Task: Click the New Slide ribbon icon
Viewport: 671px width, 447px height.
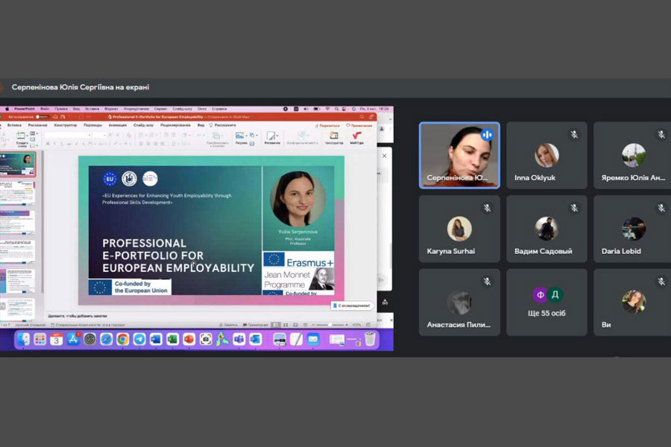Action: point(21,138)
